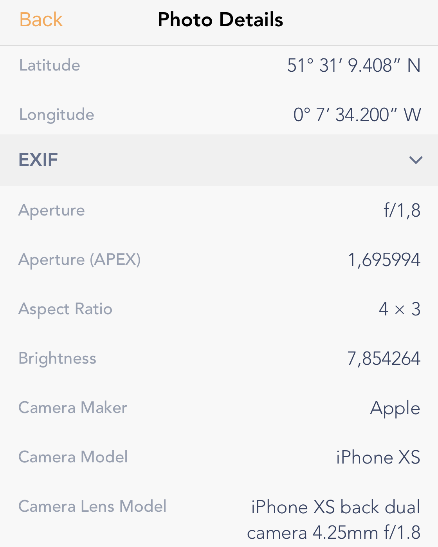This screenshot has height=547, width=438.
Task: Click the EXIF section header text
Action: [38, 160]
